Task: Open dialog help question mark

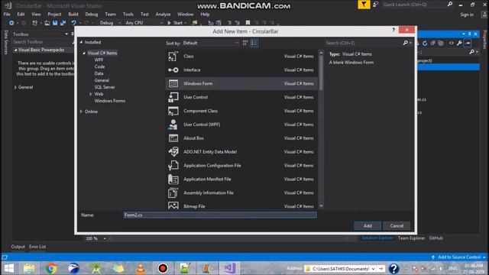Action: [x=393, y=30]
